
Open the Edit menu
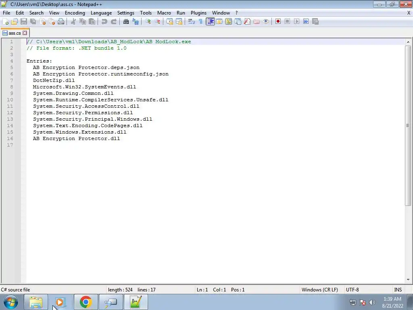coord(20,13)
